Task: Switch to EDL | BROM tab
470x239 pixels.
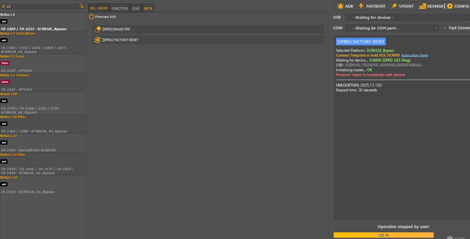Action: pyautogui.click(x=99, y=8)
